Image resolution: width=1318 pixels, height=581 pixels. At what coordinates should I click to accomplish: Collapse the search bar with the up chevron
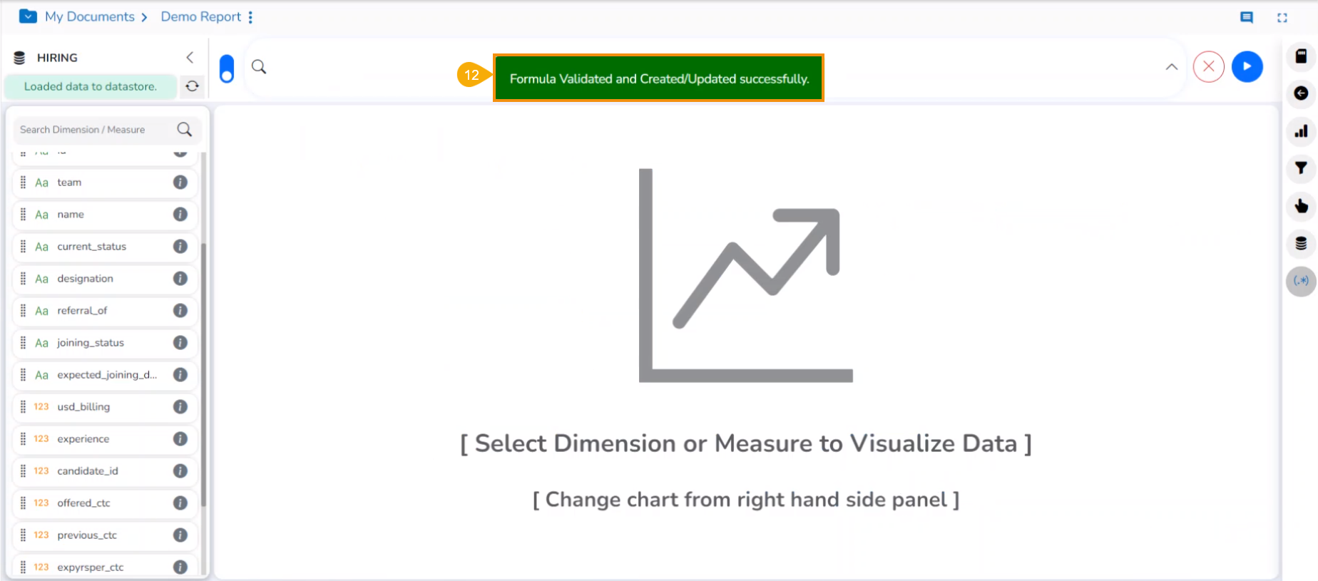point(1171,67)
